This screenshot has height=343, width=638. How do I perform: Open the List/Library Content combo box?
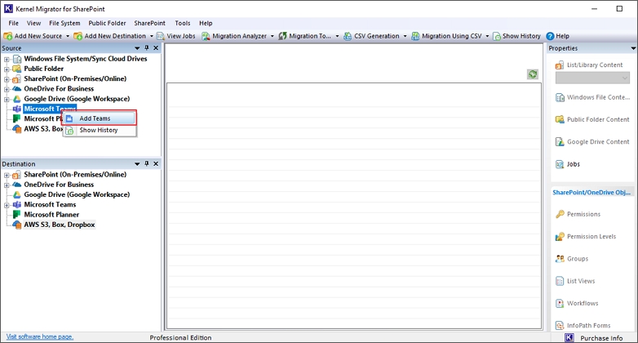(x=592, y=78)
